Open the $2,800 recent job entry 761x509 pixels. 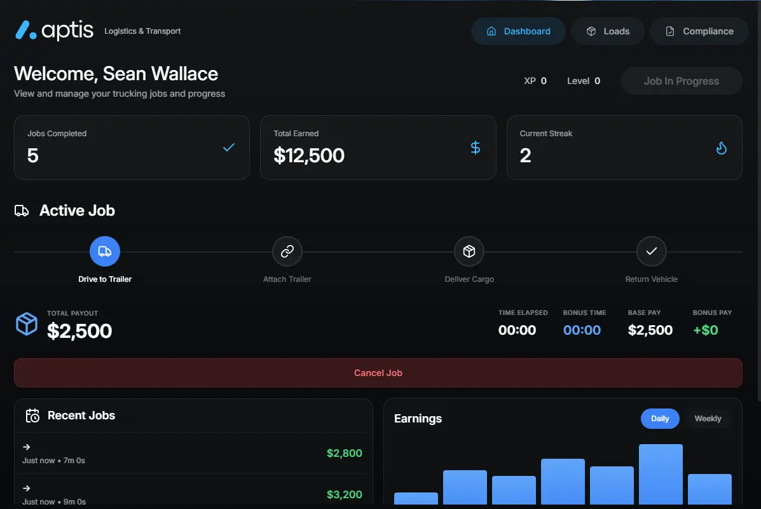pos(192,453)
